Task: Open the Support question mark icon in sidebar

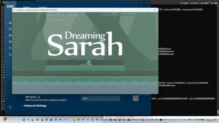Action: point(10,48)
